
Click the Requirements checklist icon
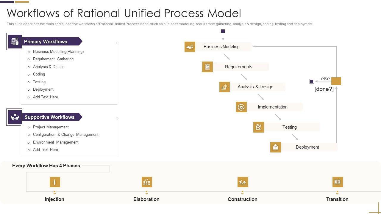(207, 67)
